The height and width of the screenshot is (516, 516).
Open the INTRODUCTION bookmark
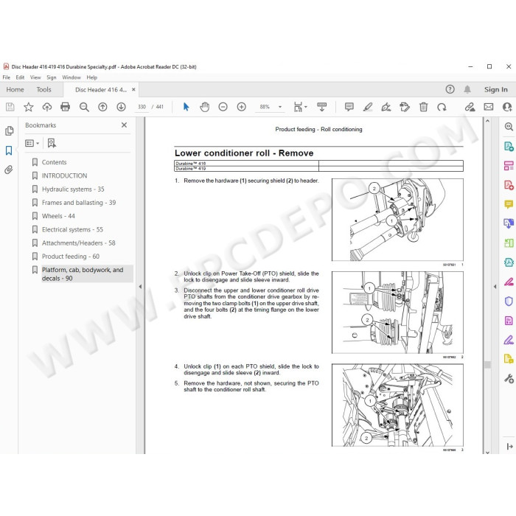pos(65,175)
